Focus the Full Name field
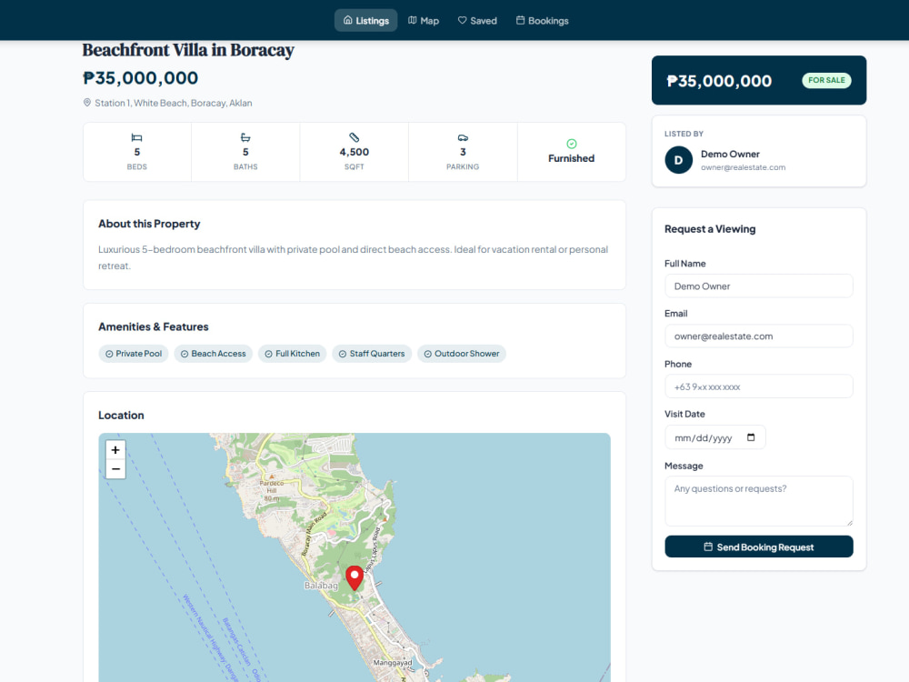Image resolution: width=909 pixels, height=682 pixels. (759, 286)
